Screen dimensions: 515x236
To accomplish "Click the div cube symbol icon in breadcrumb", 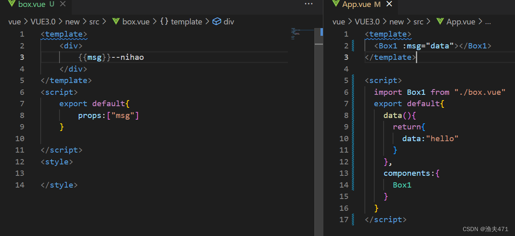I will 217,22.
